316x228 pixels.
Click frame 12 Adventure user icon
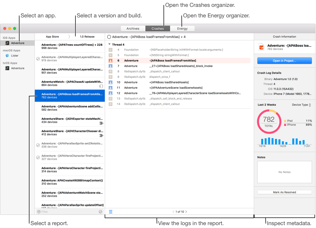pos(111,93)
